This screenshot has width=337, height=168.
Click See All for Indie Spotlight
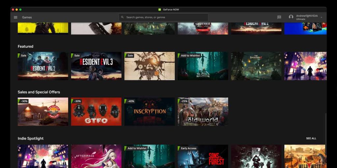311,138
